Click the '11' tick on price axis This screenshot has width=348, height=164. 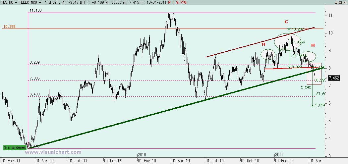[x=330, y=16]
